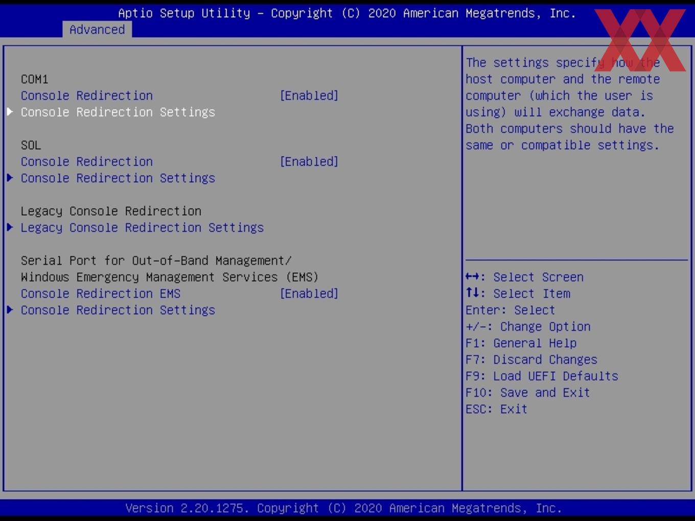The width and height of the screenshot is (695, 521).
Task: Click the +/-: Change Option hint
Action: pos(528,326)
